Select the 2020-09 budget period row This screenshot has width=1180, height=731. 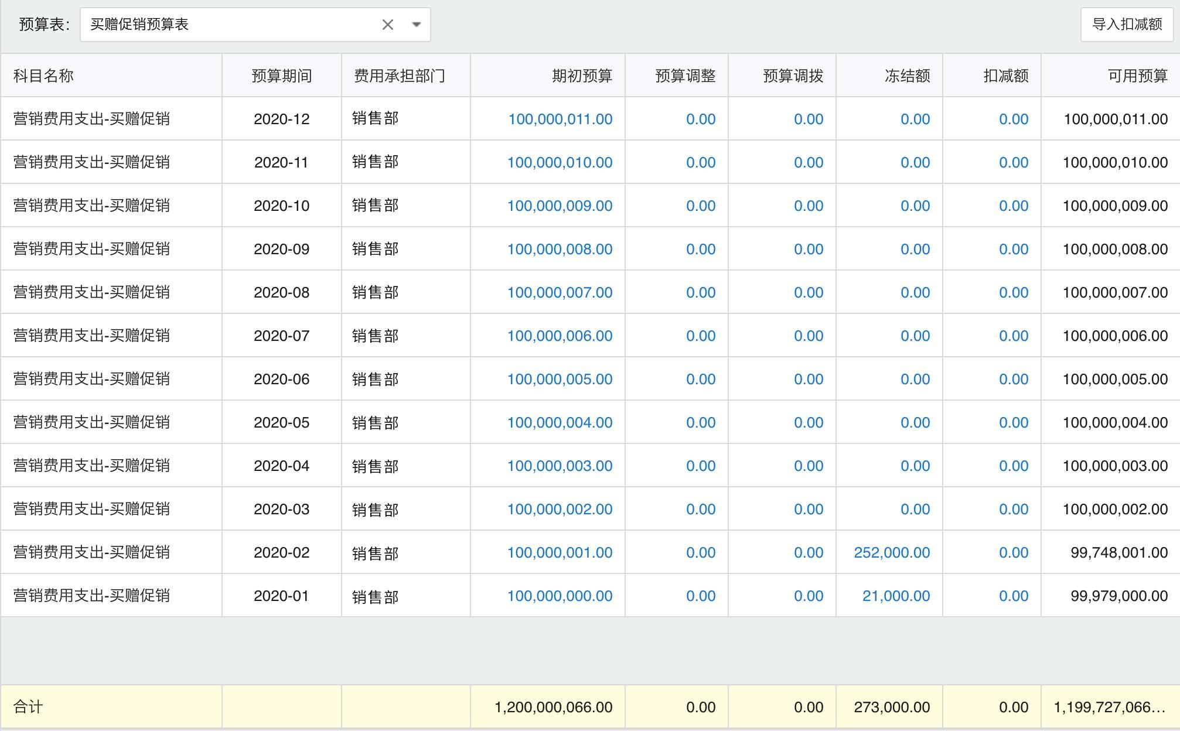pyautogui.click(x=281, y=249)
